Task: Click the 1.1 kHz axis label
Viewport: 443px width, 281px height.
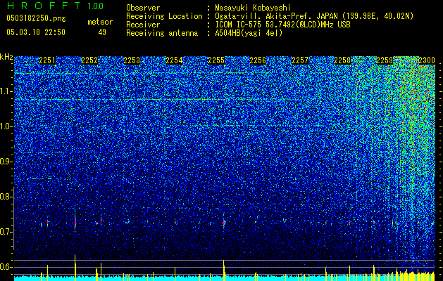Action: [x=6, y=91]
